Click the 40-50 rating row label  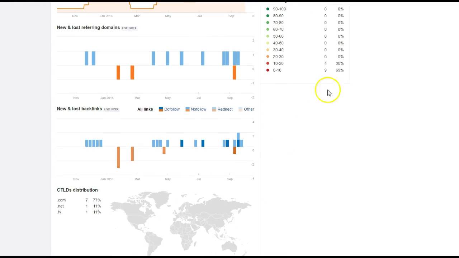pos(278,43)
